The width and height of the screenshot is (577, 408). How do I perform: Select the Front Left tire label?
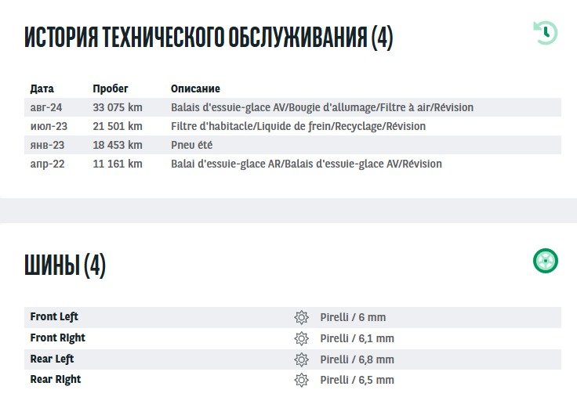tap(54, 317)
